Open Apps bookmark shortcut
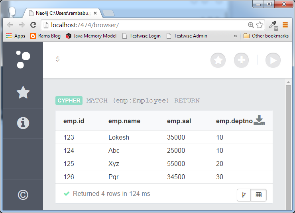 [16, 36]
